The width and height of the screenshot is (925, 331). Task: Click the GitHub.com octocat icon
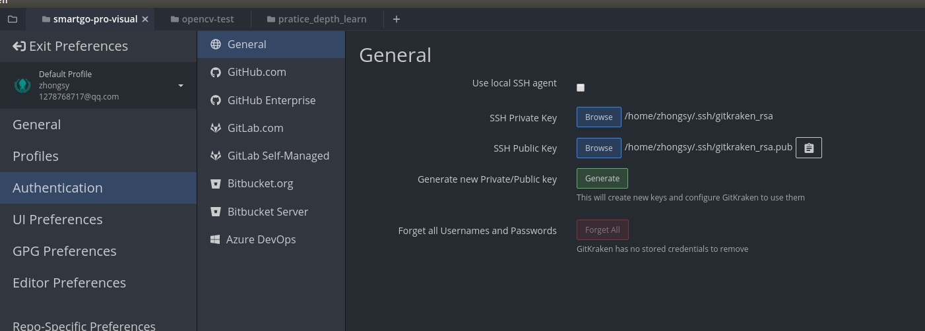[215, 73]
